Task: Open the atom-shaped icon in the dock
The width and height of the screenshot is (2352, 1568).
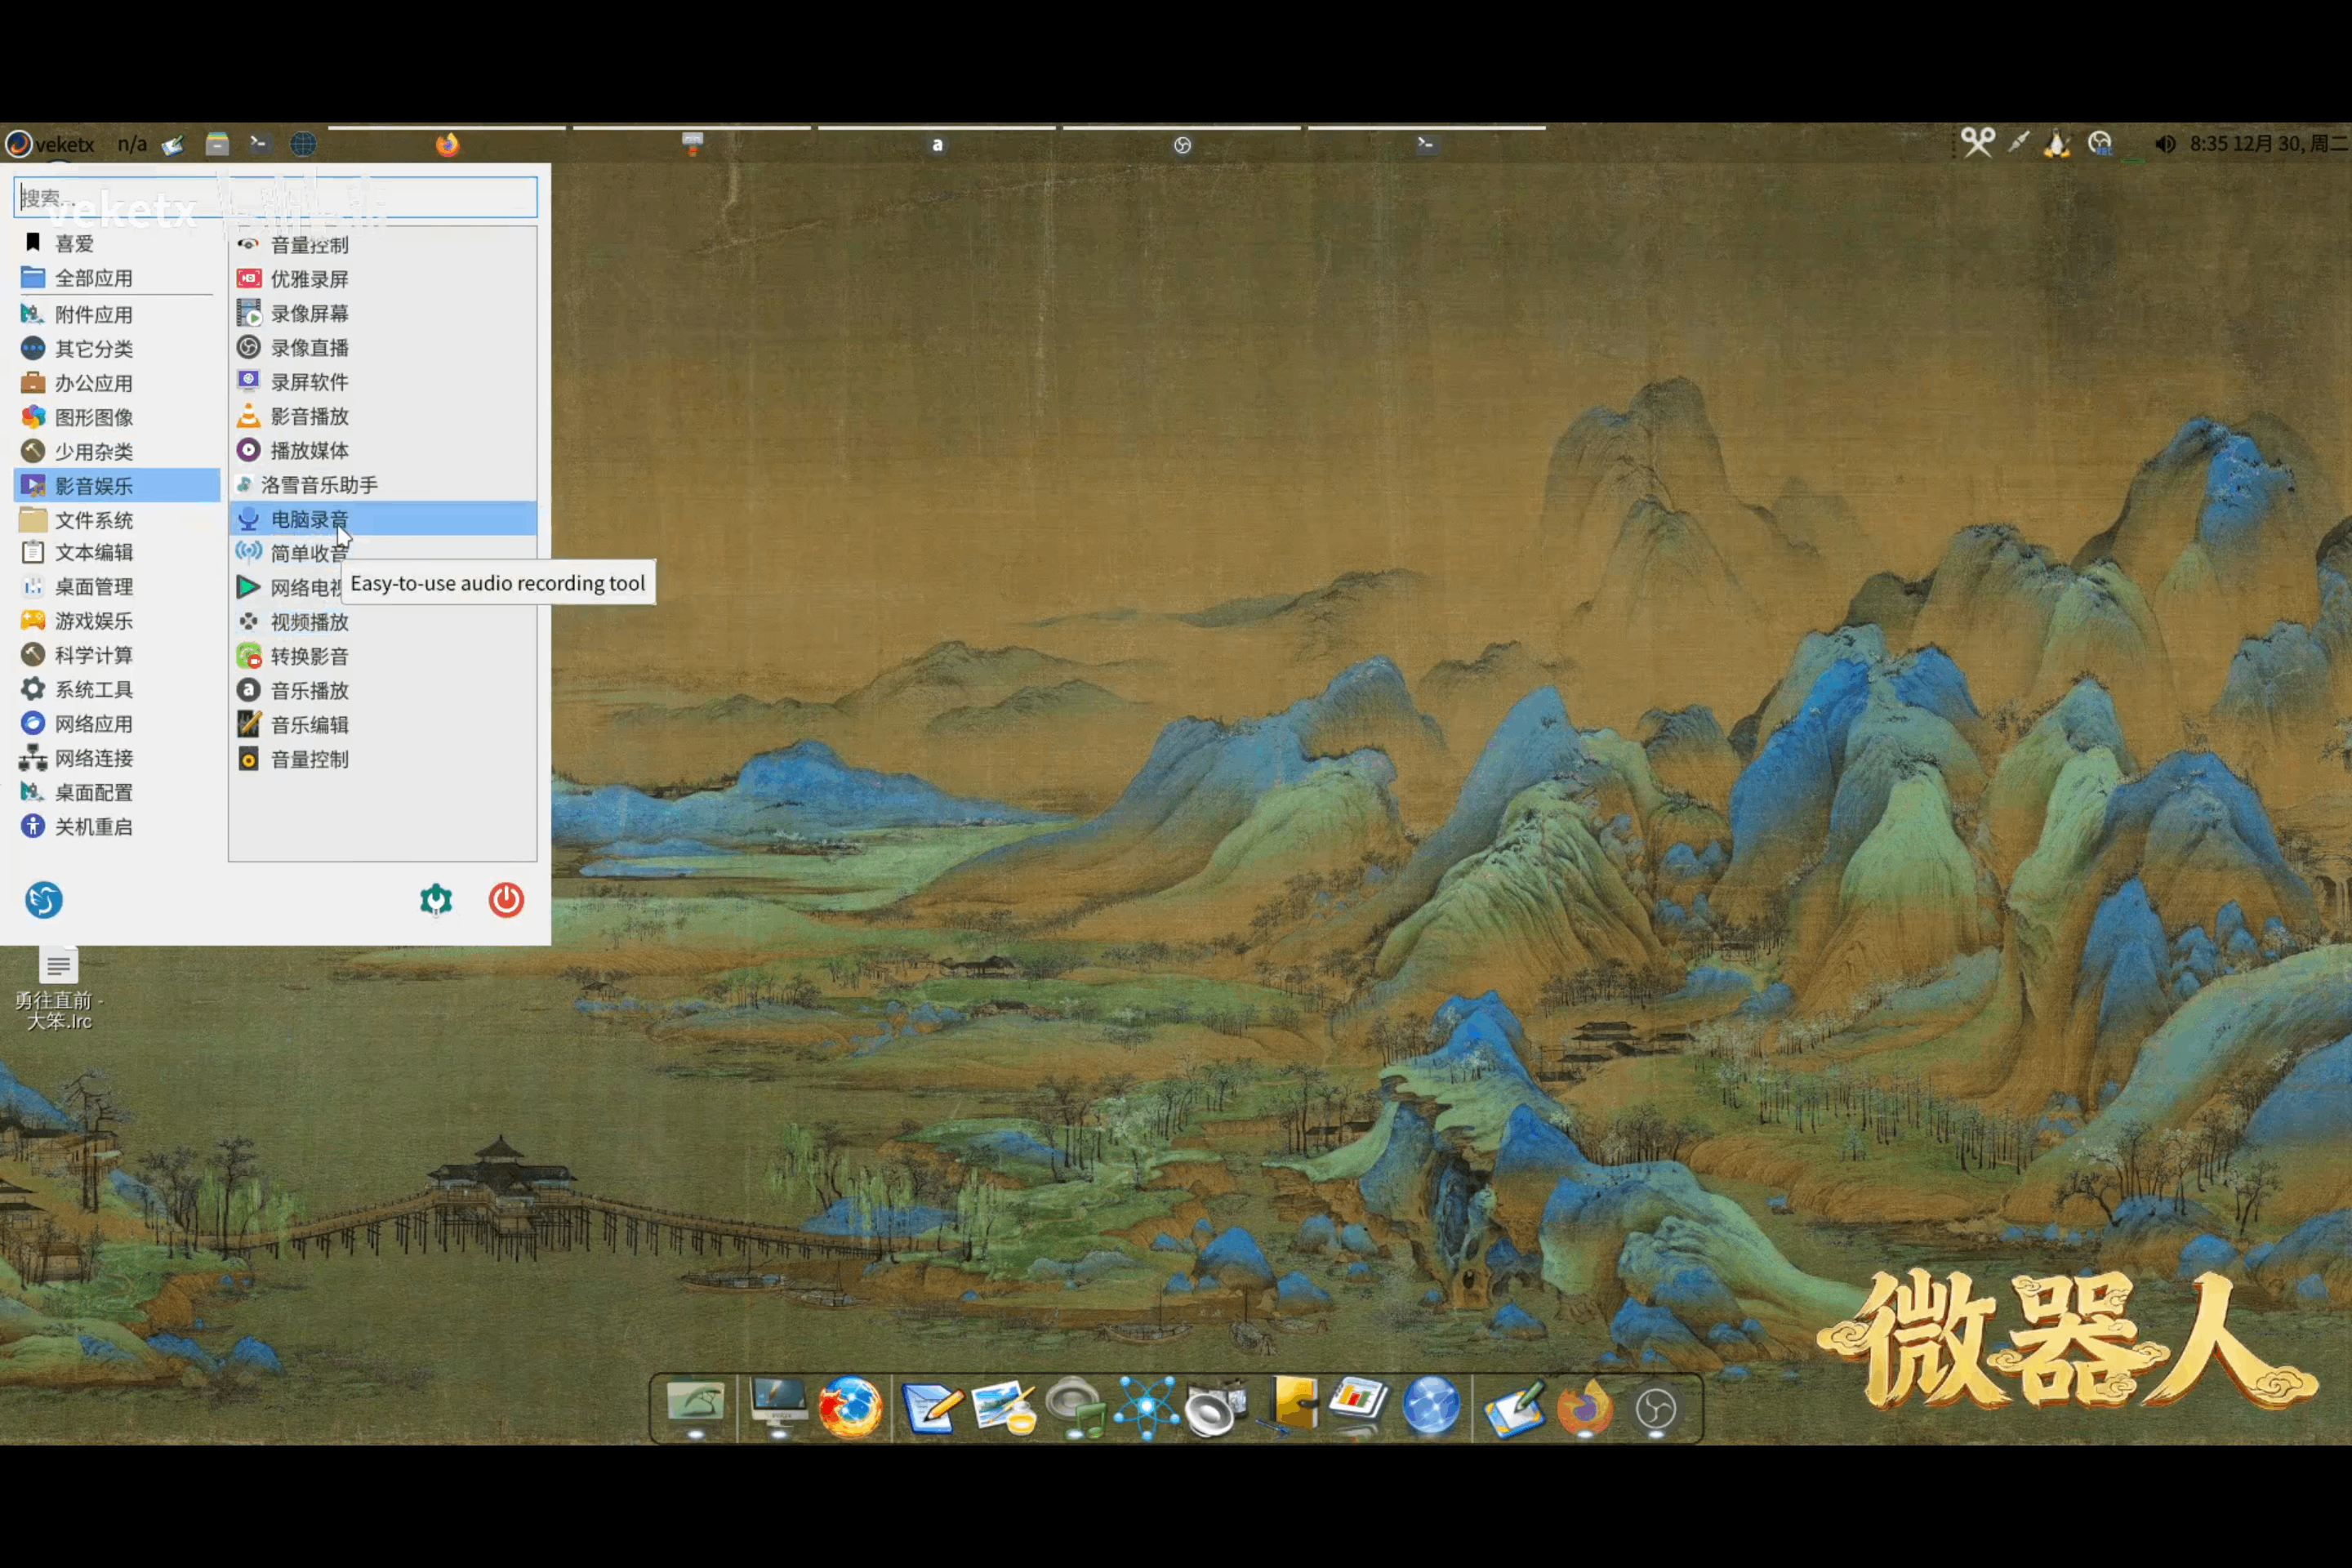Action: click(x=1146, y=1408)
